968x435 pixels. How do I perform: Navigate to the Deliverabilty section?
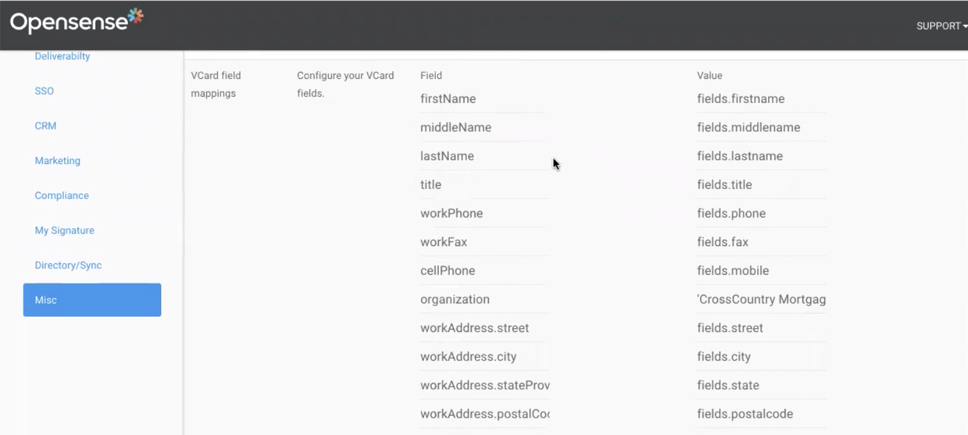(62, 56)
